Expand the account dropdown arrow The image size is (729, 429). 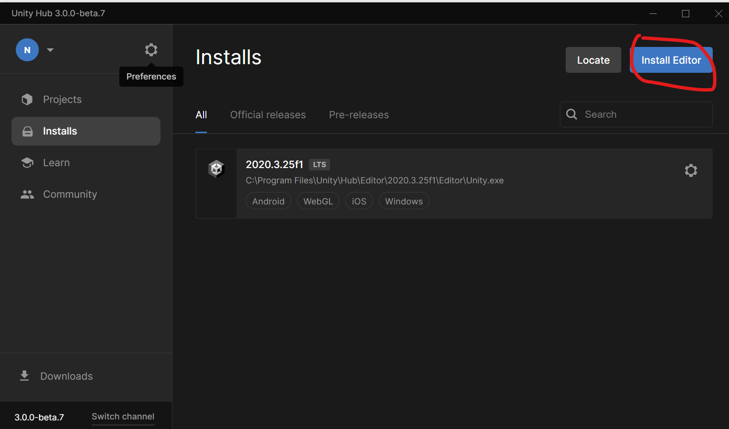tap(50, 50)
